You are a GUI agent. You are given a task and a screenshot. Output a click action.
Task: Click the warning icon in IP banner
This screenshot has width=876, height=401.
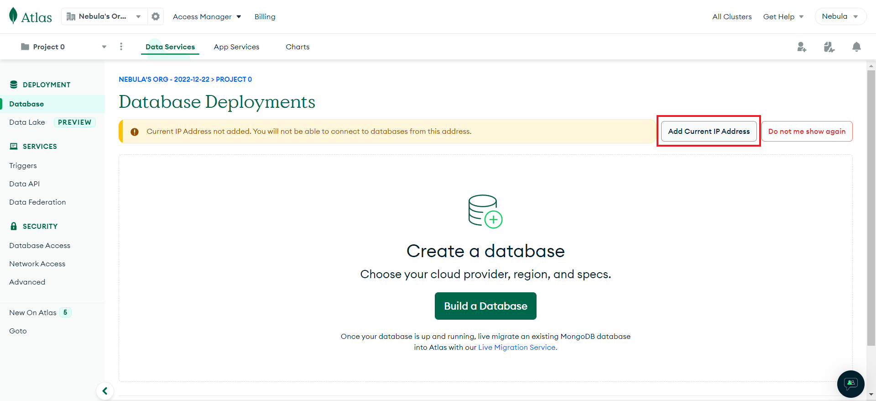click(x=135, y=132)
